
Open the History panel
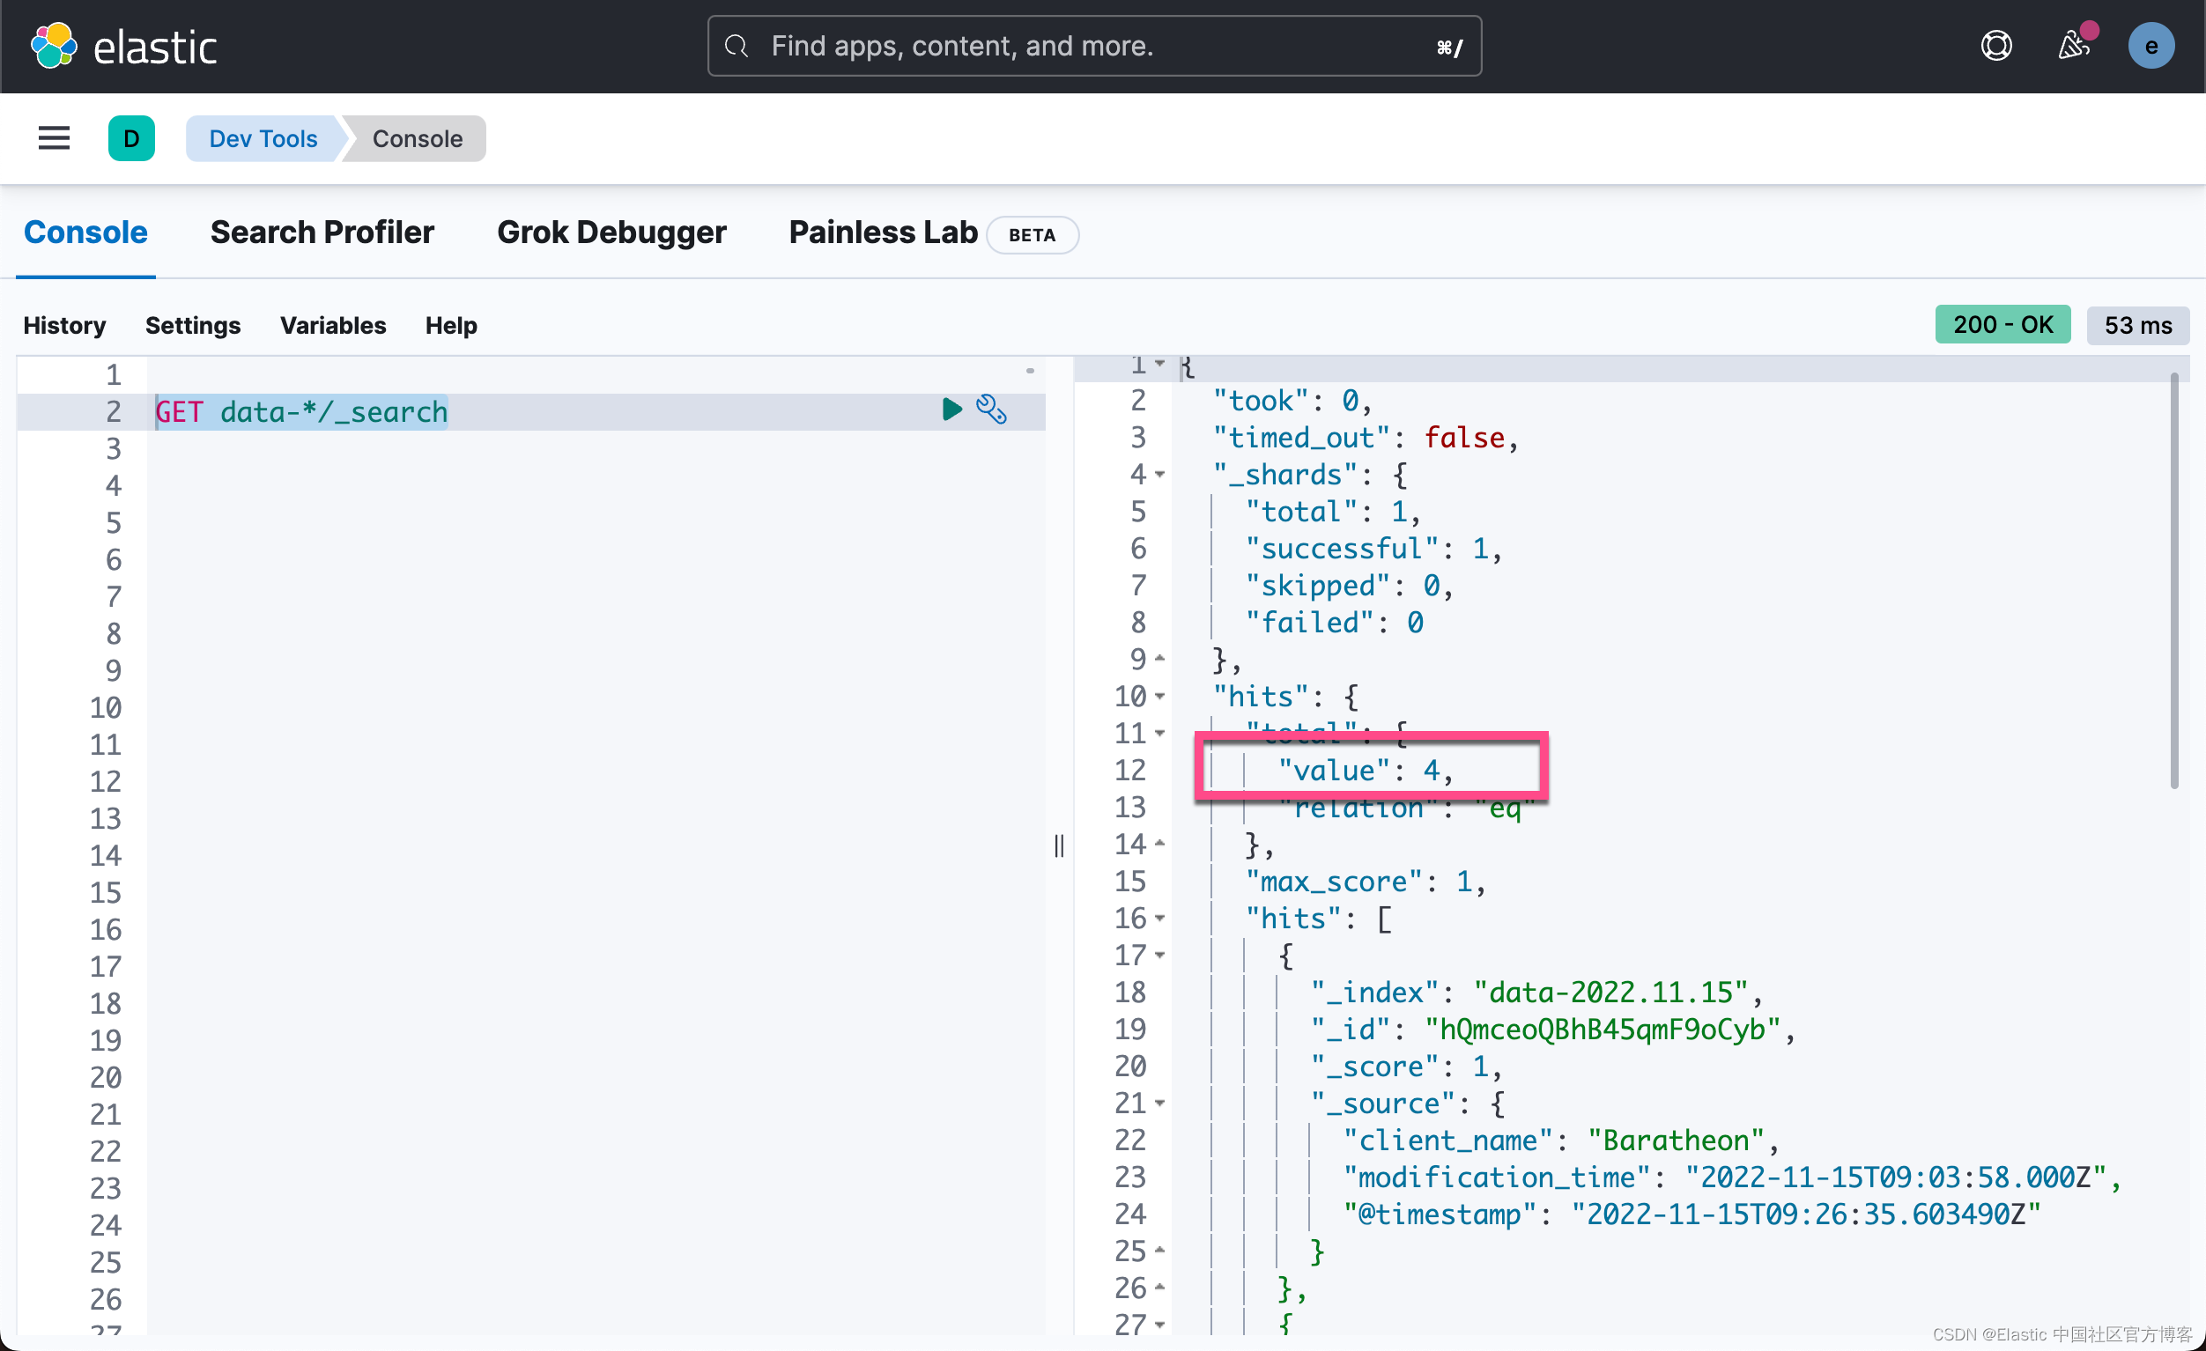tap(64, 326)
